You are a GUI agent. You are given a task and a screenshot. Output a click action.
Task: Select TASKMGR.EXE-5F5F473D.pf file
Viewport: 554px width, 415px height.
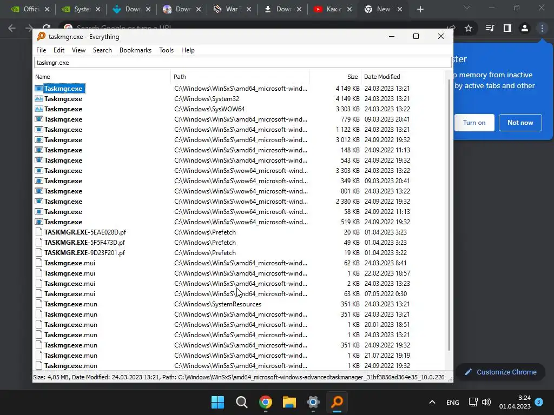[x=239, y=243]
